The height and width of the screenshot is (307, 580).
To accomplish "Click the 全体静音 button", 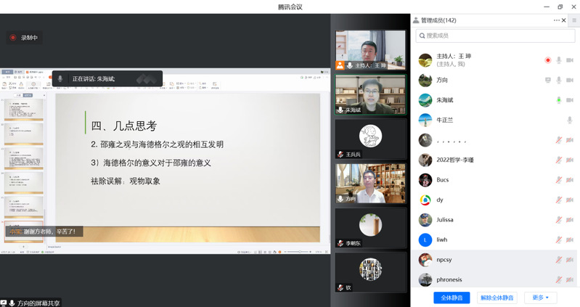I will pyautogui.click(x=452, y=298).
